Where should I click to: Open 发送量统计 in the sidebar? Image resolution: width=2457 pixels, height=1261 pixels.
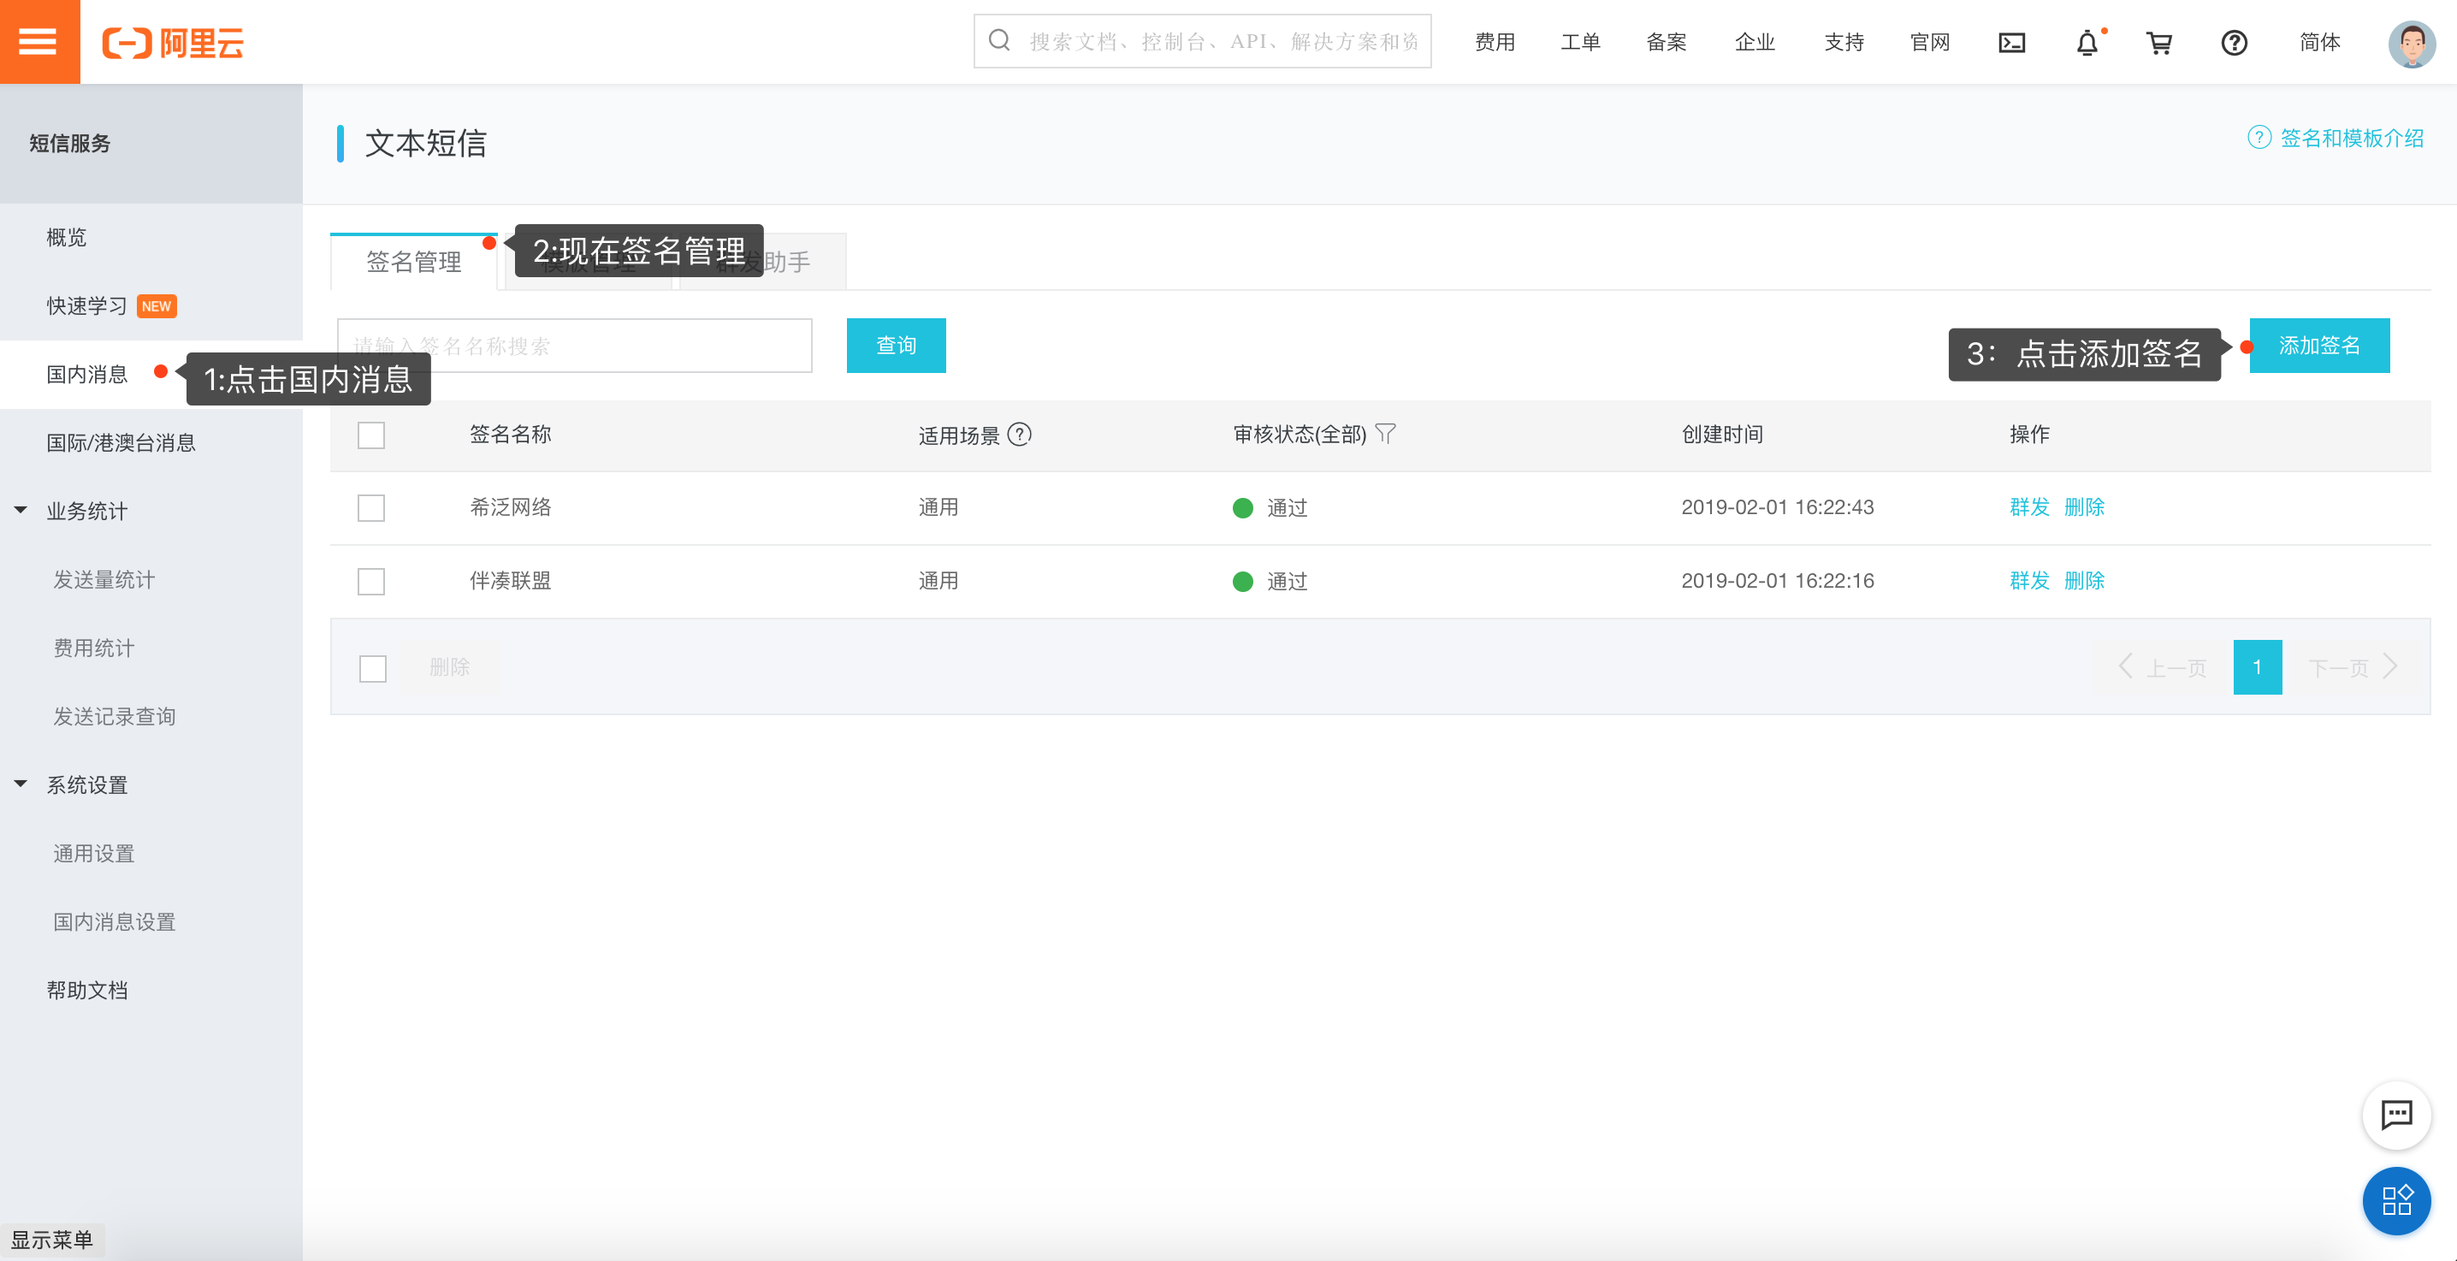click(x=104, y=580)
